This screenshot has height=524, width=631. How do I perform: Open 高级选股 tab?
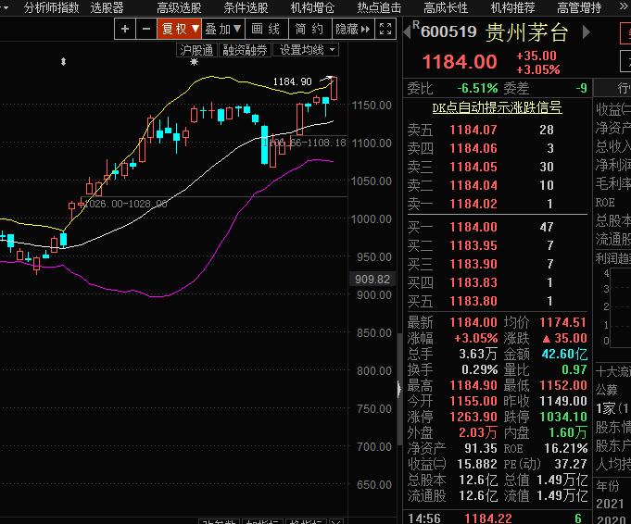(179, 7)
